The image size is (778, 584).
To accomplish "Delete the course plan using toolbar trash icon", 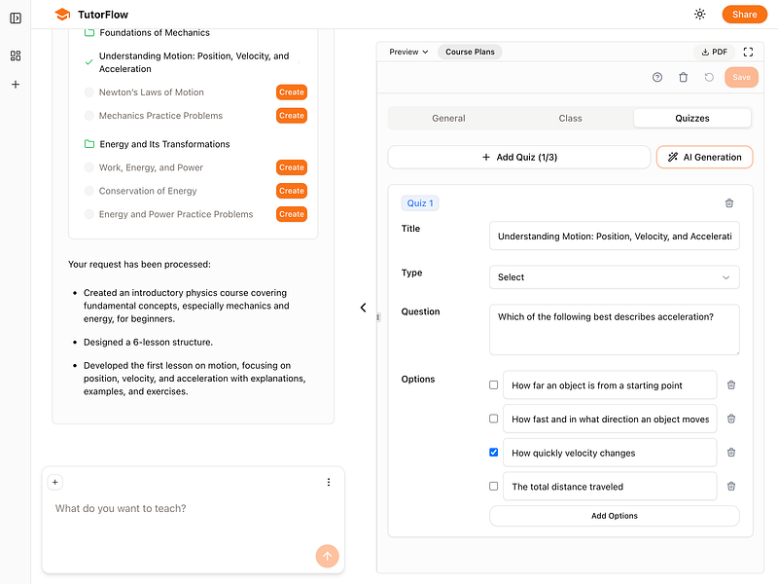I will [684, 77].
